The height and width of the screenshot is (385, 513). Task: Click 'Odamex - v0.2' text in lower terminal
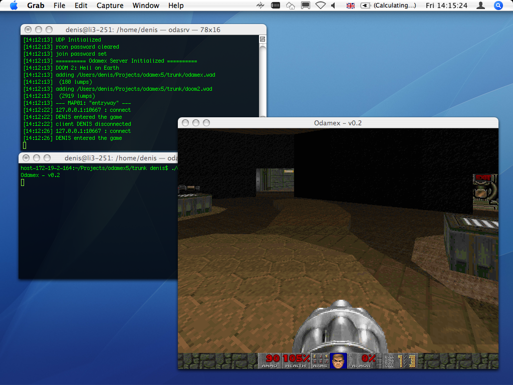[x=40, y=175]
